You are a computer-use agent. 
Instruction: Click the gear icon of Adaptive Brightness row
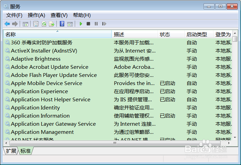click(x=7, y=59)
